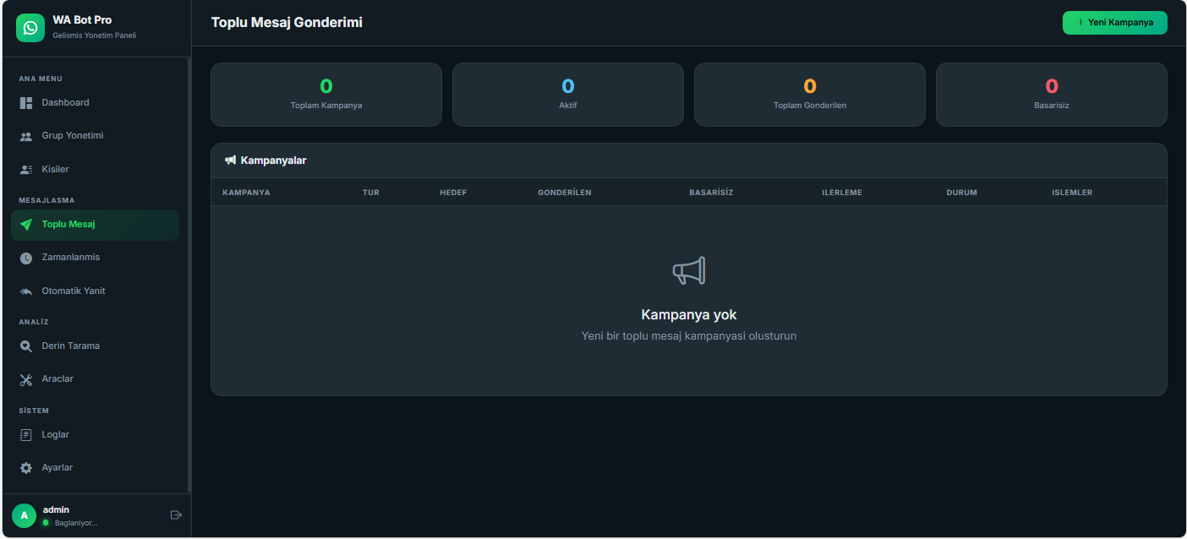
Task: Click the Zamanlanmis clock icon
Action: (26, 258)
